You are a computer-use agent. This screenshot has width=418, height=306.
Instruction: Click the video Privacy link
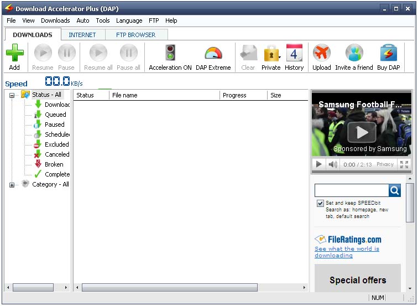point(385,164)
